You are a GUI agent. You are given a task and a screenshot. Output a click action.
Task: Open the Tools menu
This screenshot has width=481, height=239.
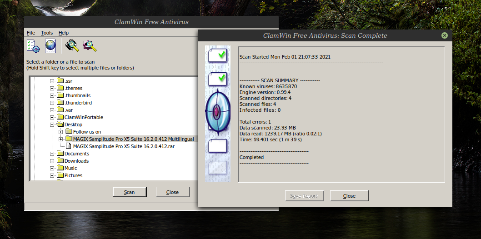(47, 33)
